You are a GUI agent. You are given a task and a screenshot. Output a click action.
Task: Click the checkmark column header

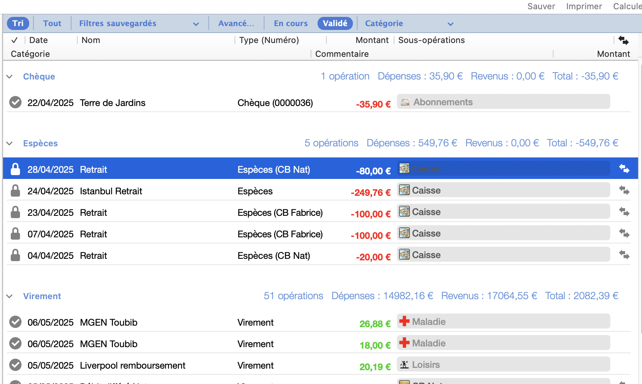click(15, 40)
